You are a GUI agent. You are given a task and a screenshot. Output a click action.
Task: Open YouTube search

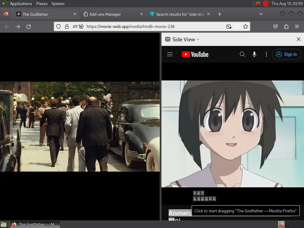pos(242,54)
